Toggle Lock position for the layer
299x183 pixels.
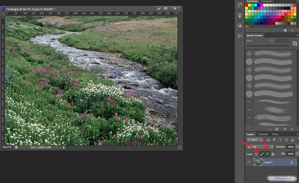(x=267, y=154)
